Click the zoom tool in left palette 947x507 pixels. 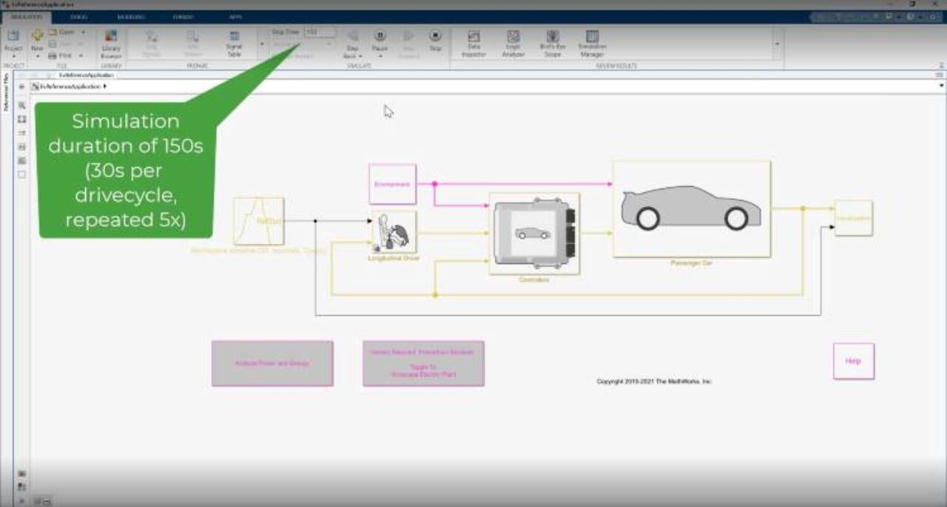(21, 105)
